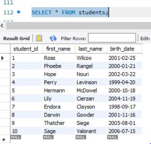Select the cell Darwin
Screen dimensions: 151x144
click(x=59, y=115)
